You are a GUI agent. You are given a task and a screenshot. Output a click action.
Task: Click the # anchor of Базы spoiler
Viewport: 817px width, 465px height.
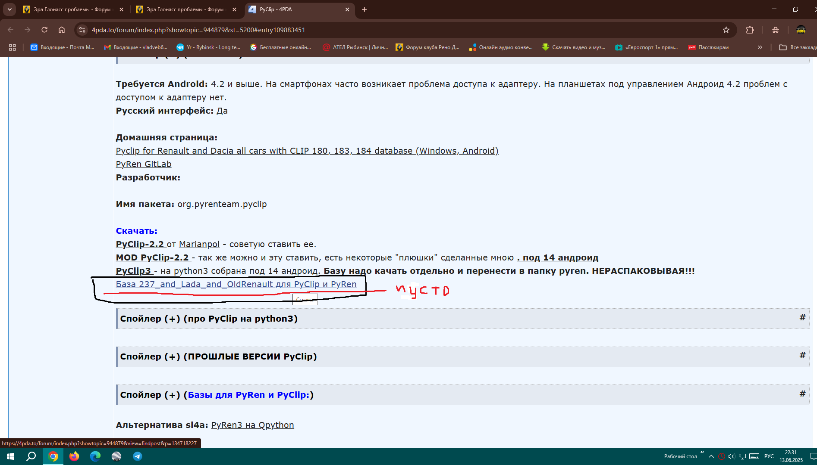(x=802, y=394)
